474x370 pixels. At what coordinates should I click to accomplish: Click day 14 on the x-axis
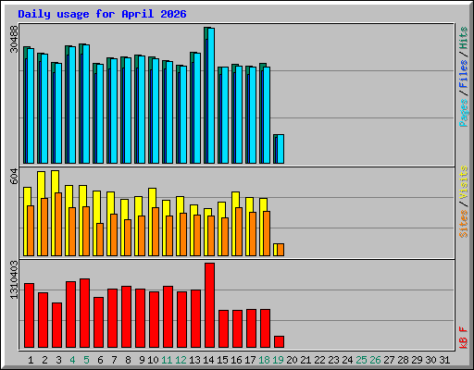coord(208,360)
